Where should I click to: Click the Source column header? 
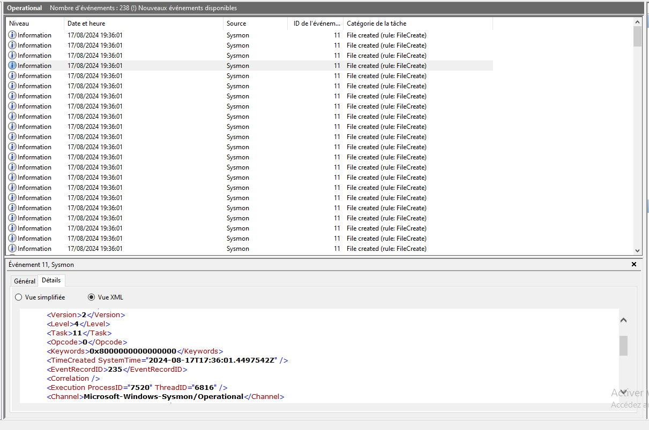coord(256,24)
